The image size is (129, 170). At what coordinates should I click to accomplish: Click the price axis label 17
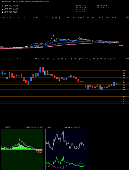124,80
